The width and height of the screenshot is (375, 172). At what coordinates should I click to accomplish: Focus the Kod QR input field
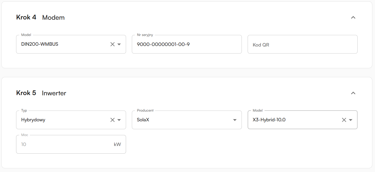[x=302, y=45]
